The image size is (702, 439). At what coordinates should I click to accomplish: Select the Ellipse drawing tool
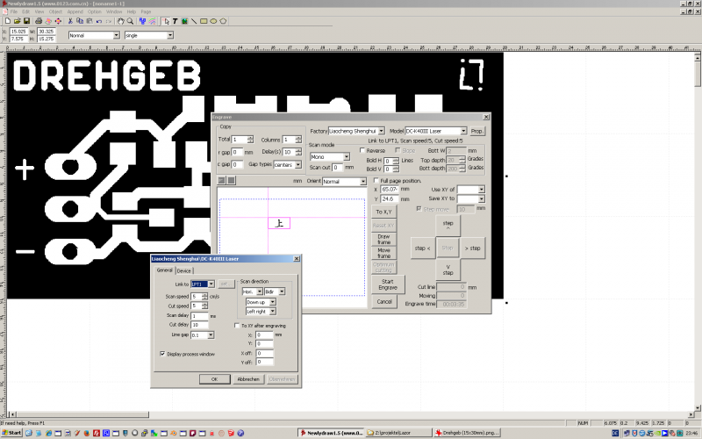pos(213,20)
